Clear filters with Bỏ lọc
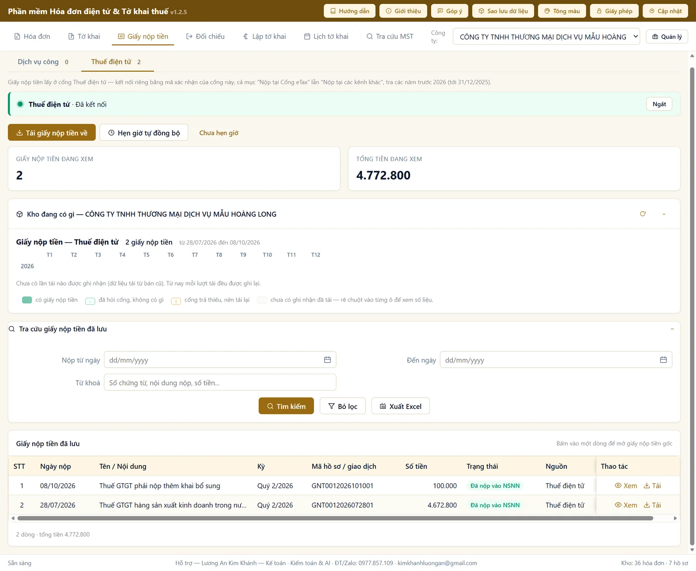696x571 pixels. coord(343,406)
